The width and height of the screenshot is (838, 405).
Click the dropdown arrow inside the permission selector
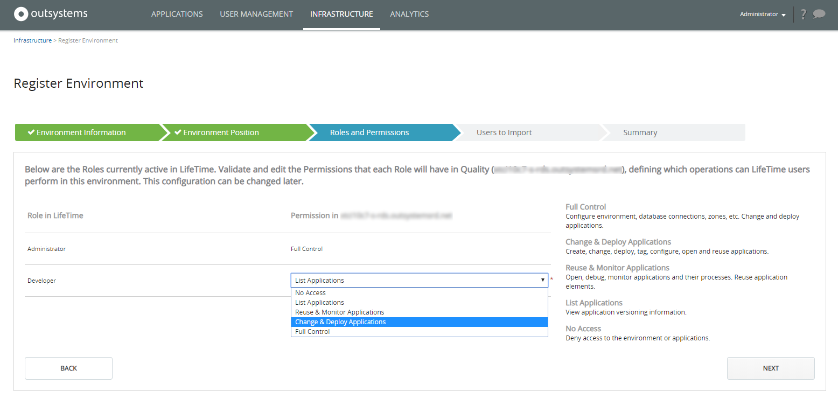543,280
